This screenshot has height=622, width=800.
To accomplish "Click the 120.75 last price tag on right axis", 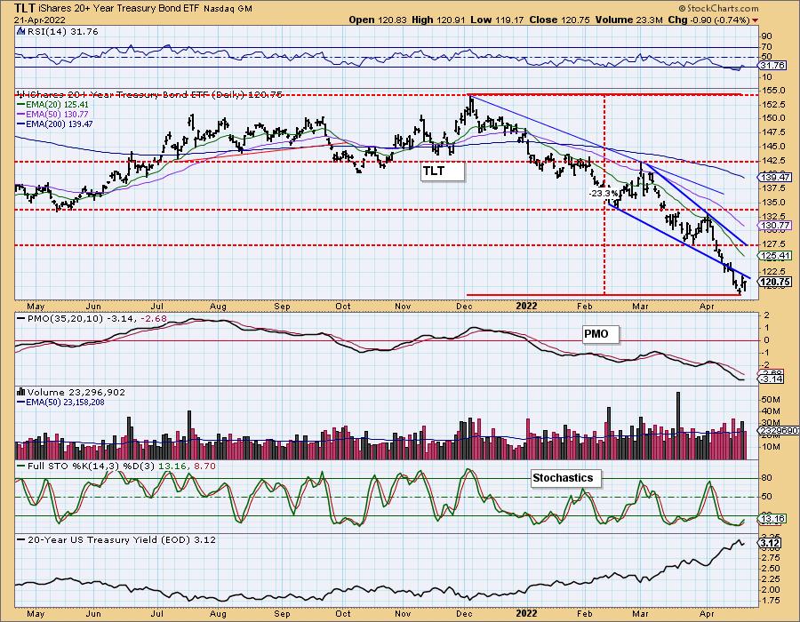I will click(x=775, y=282).
